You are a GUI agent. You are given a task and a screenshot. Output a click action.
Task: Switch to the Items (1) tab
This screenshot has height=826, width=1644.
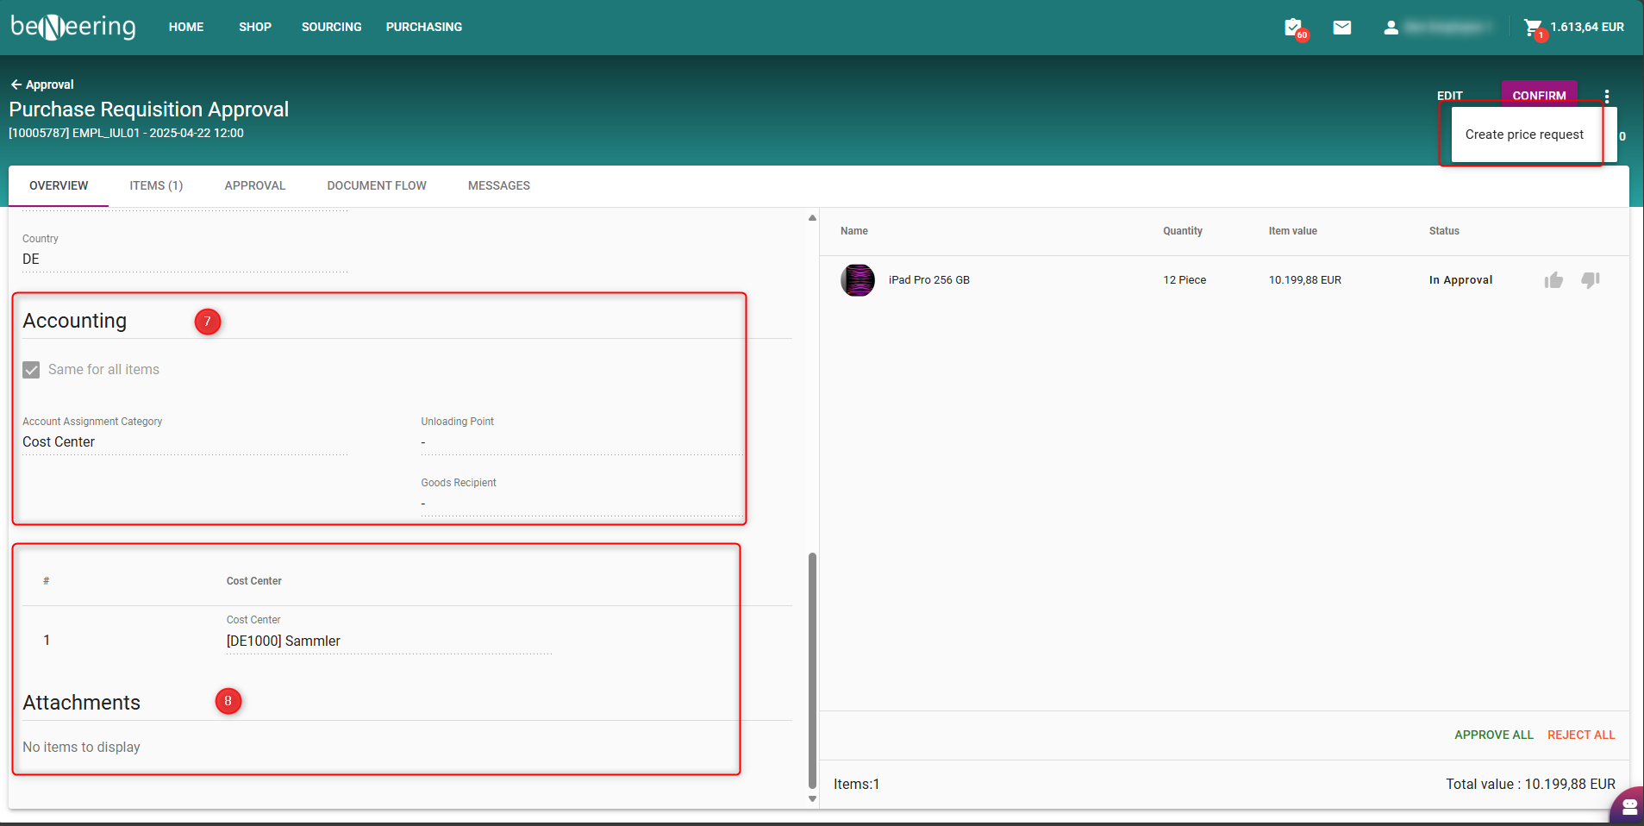[156, 185]
